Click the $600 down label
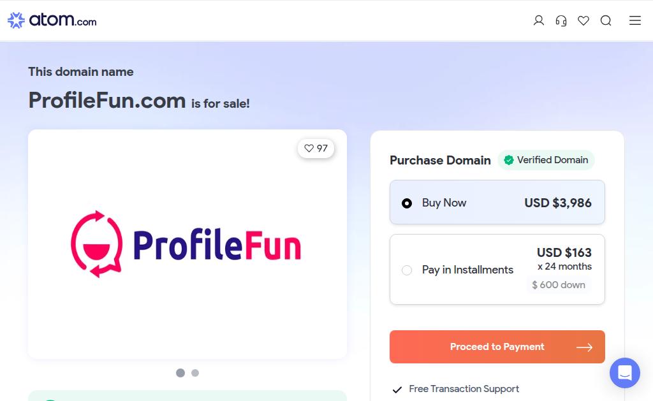Screen dimensions: 653x401 559,285
